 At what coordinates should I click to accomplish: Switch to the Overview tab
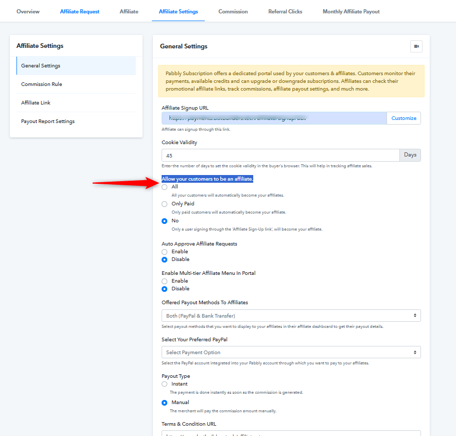(x=28, y=11)
